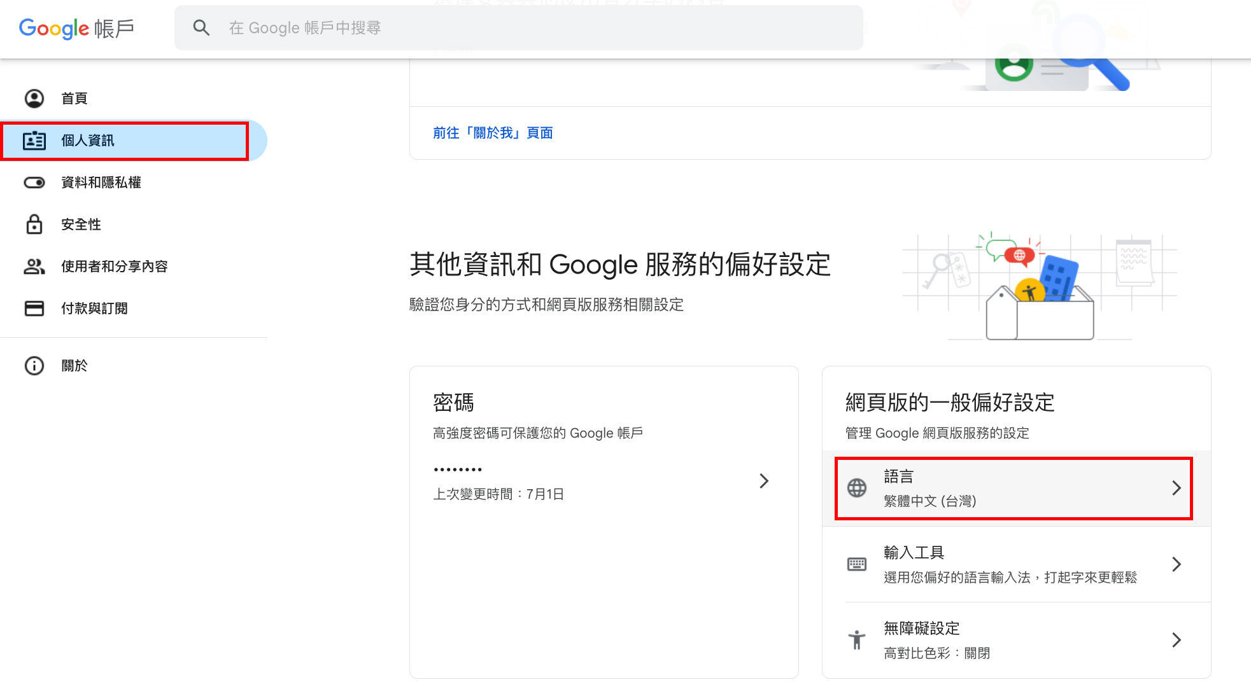Click the 付款與訂閱 credit card icon
Screen dimensions: 1251x694
34,308
